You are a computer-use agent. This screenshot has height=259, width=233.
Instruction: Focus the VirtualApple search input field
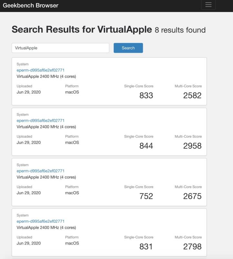(60, 48)
